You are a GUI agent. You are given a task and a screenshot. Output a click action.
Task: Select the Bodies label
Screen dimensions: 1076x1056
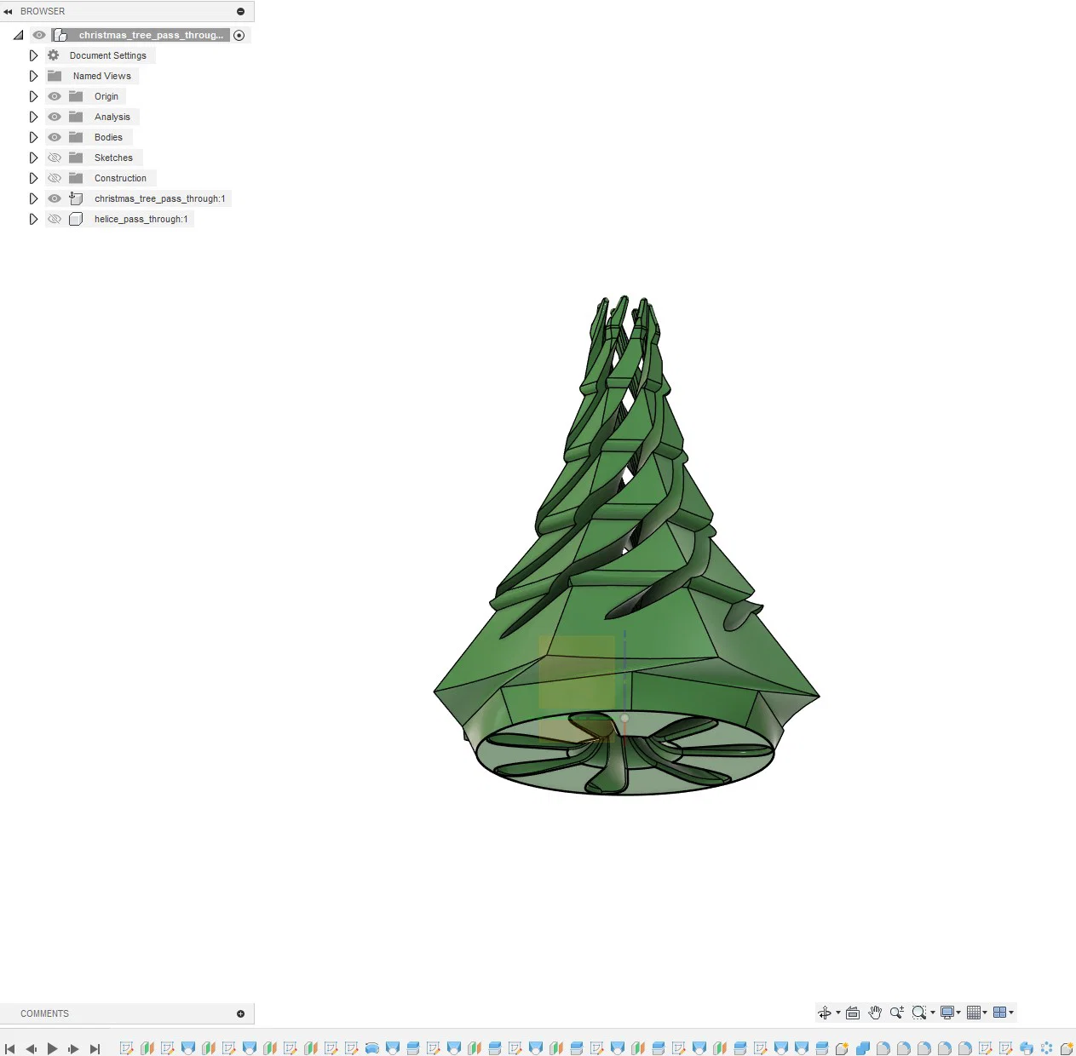click(x=108, y=137)
